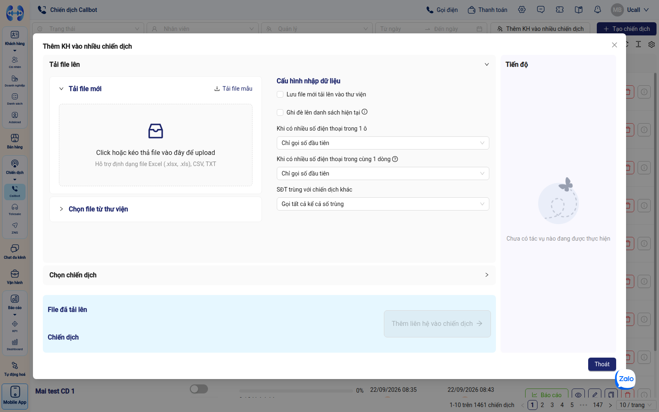Select ZNS in sidebar

(15, 228)
